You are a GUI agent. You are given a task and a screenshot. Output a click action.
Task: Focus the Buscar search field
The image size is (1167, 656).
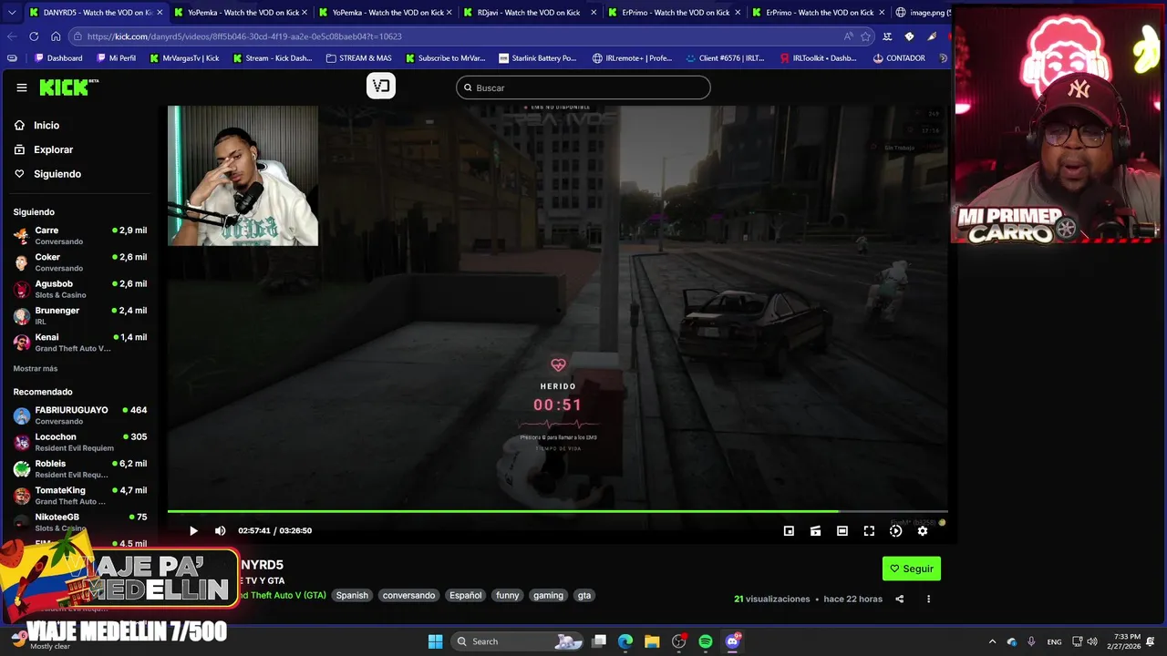583,87
